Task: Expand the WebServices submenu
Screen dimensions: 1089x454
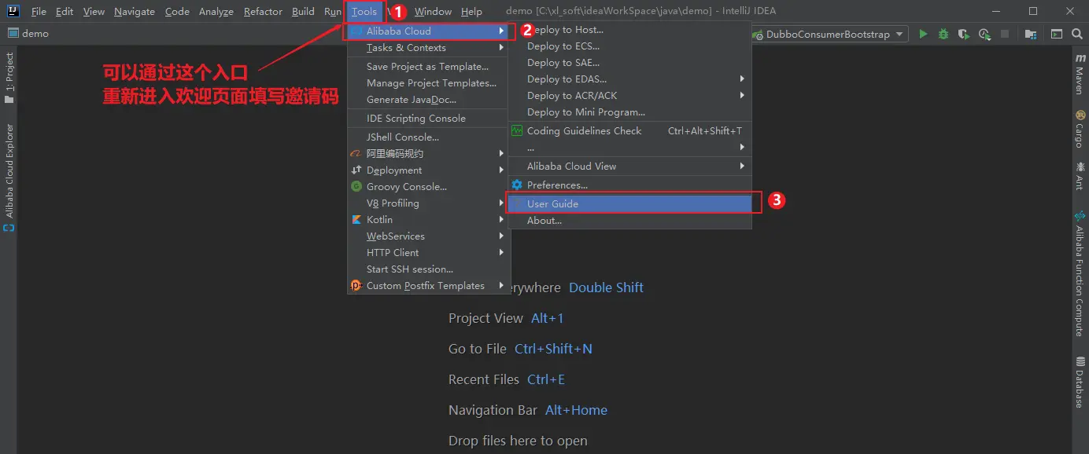Action: coord(429,236)
